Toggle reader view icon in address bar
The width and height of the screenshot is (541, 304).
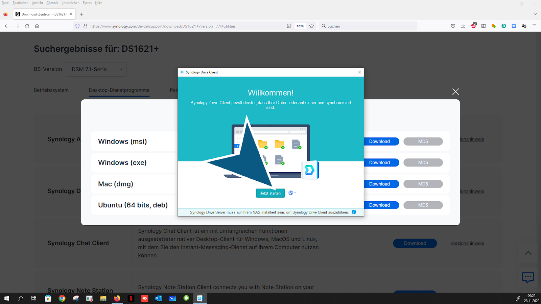(289, 26)
